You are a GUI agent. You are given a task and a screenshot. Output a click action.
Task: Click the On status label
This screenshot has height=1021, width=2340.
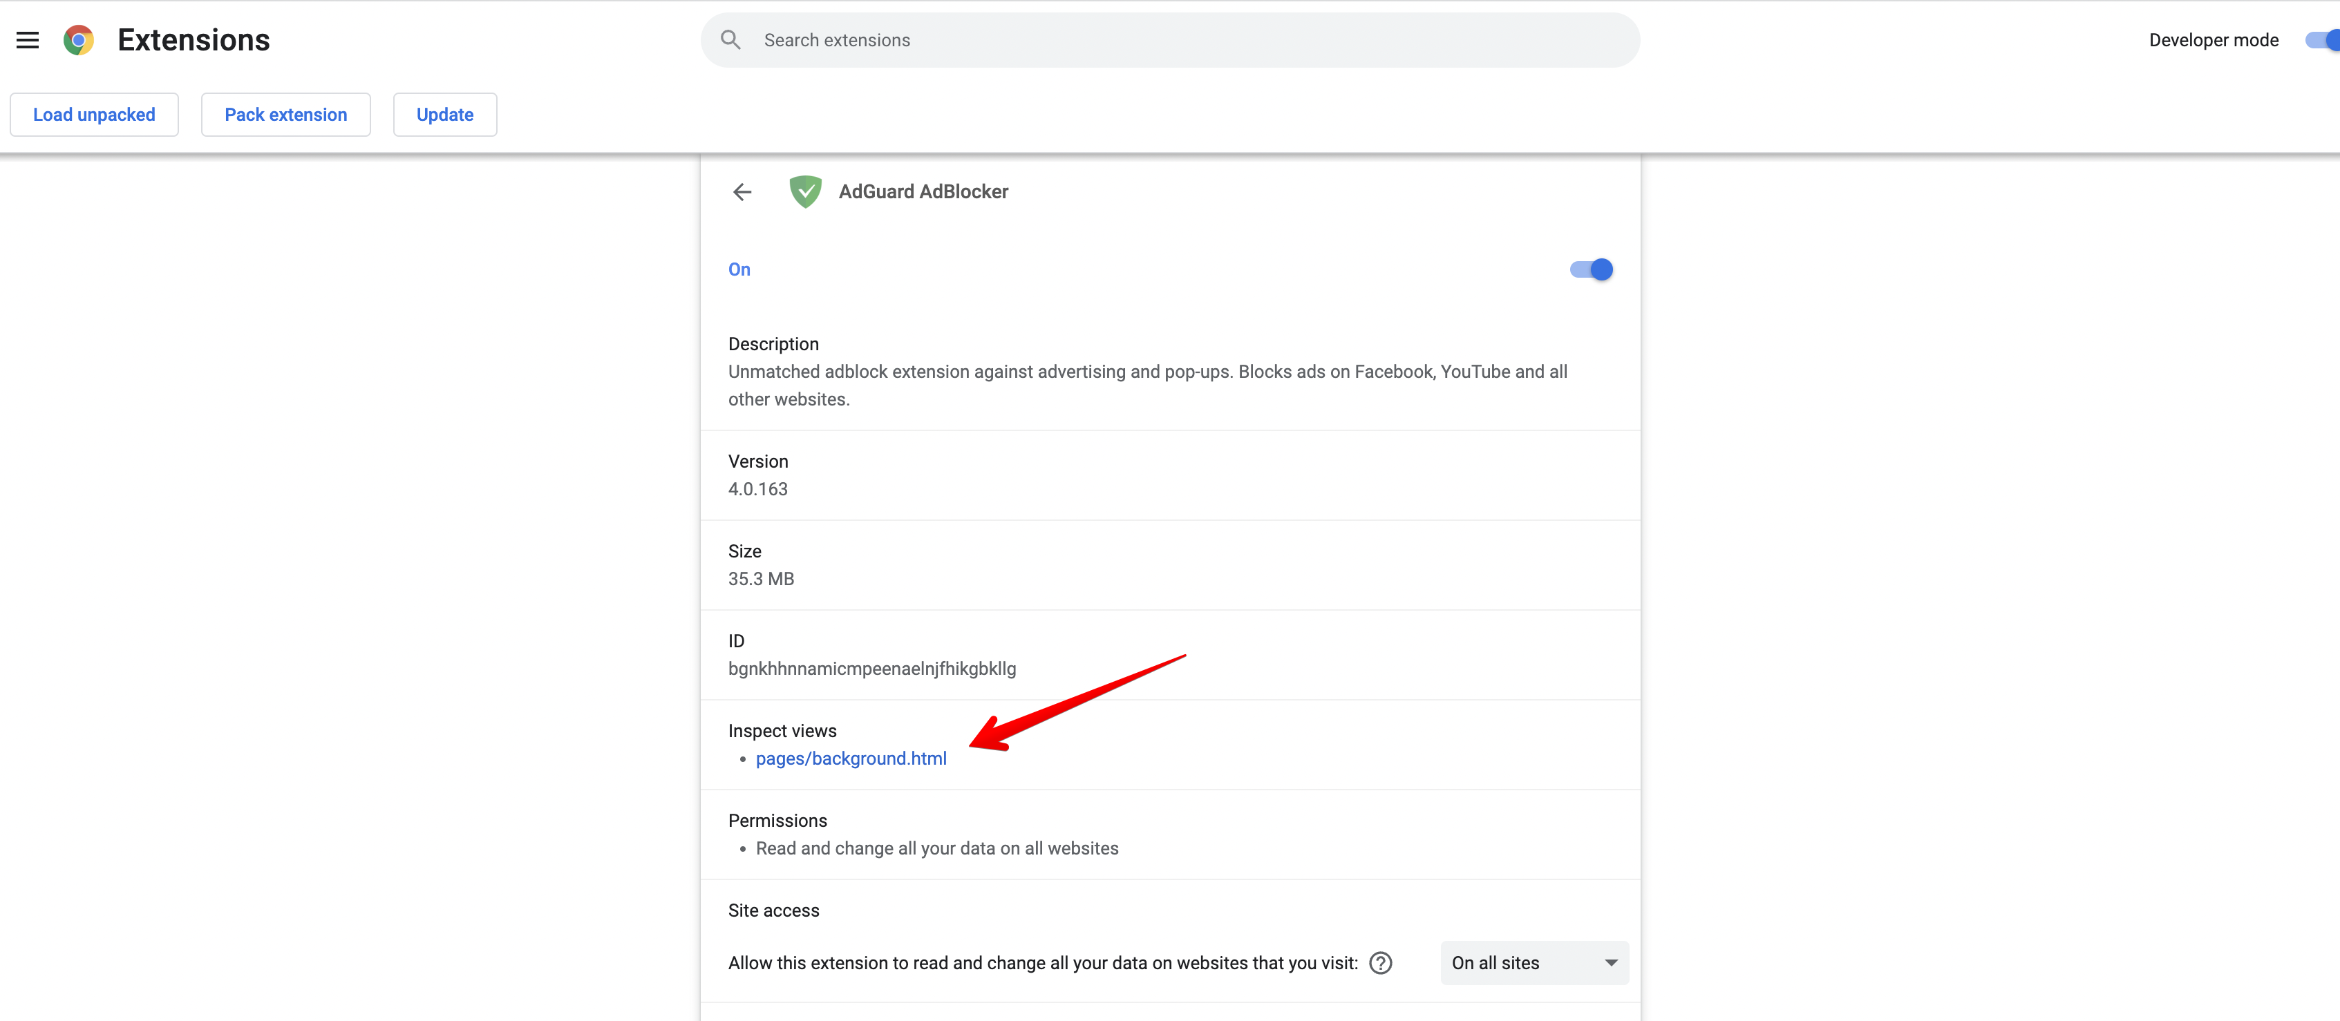(x=739, y=270)
